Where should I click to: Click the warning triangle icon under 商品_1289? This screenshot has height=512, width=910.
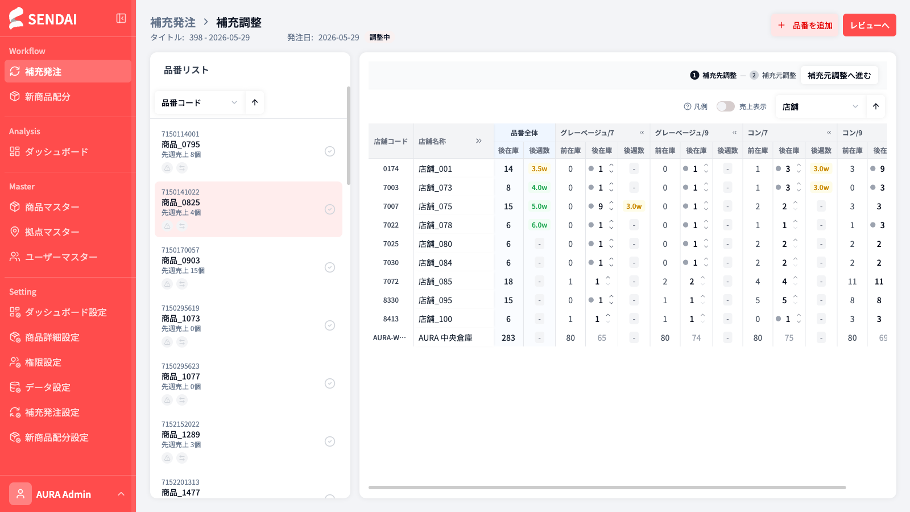click(x=167, y=458)
